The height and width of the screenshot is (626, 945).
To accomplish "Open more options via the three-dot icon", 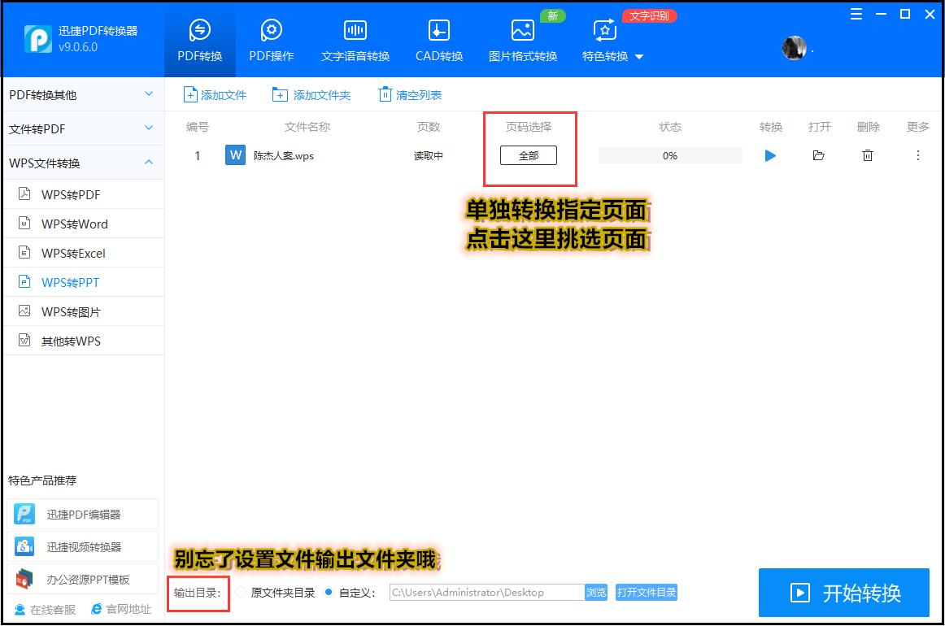I will pyautogui.click(x=917, y=155).
